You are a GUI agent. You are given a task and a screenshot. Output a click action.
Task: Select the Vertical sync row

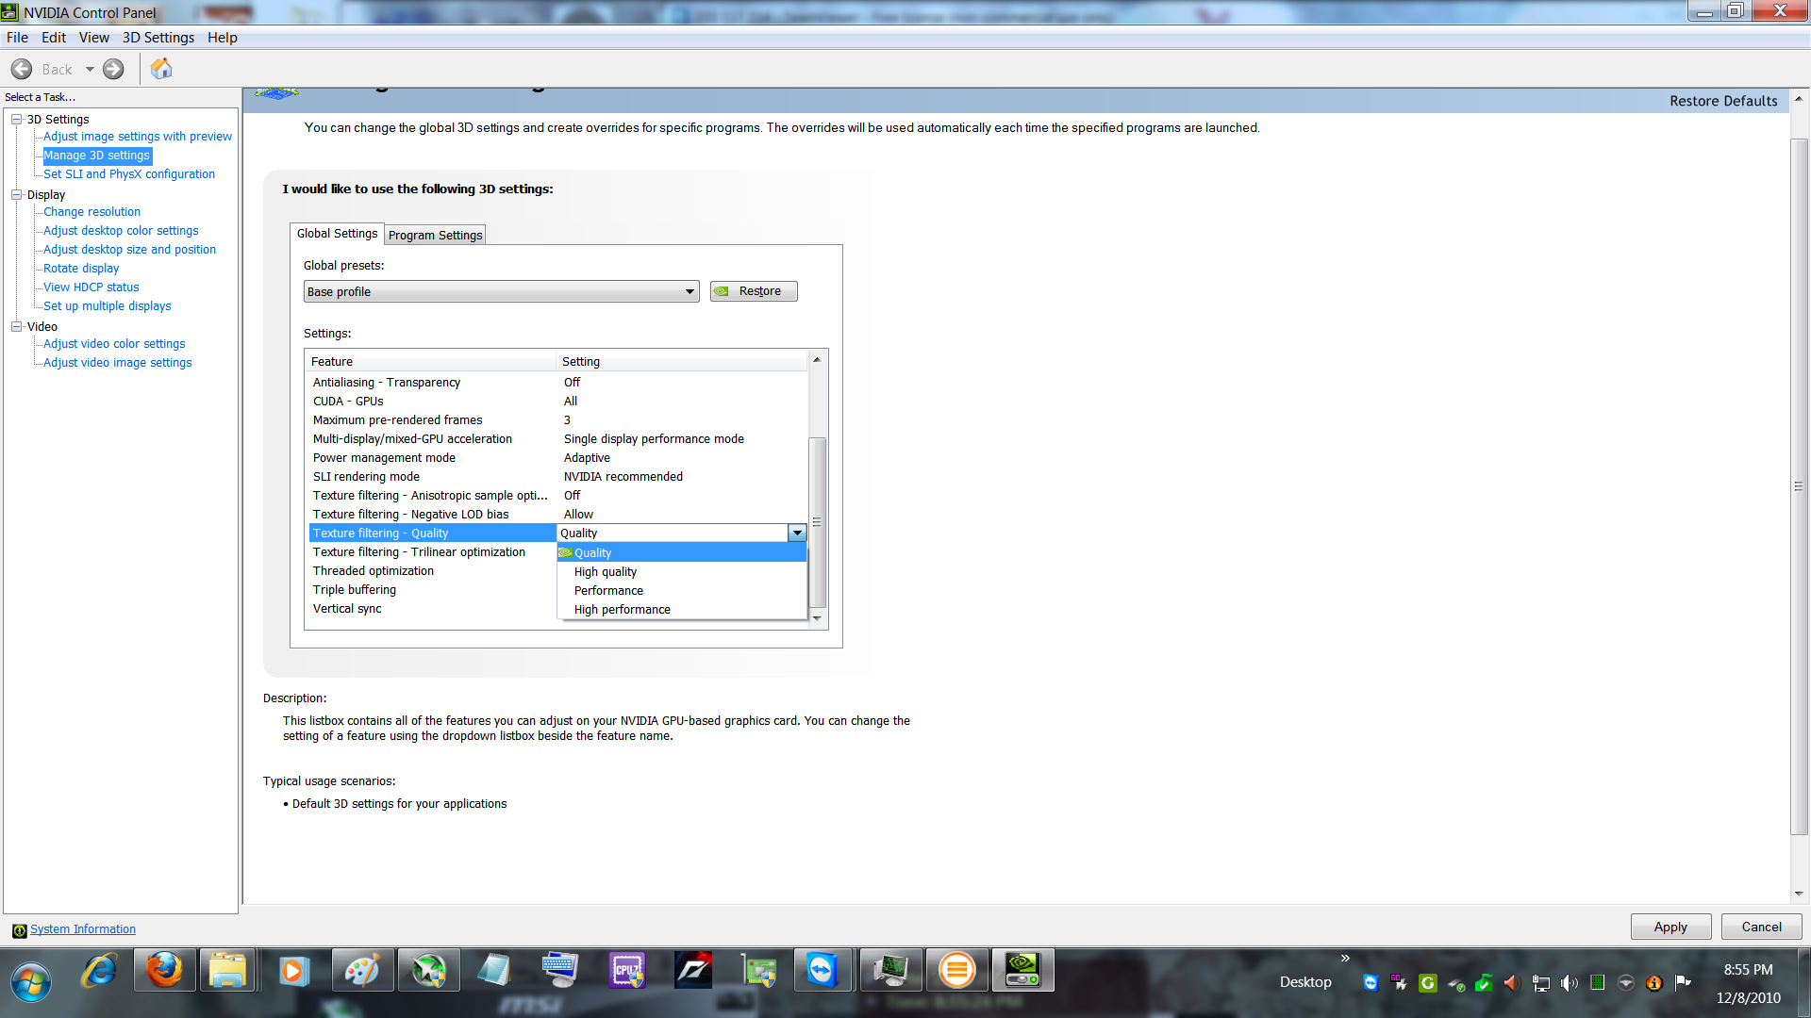433,609
